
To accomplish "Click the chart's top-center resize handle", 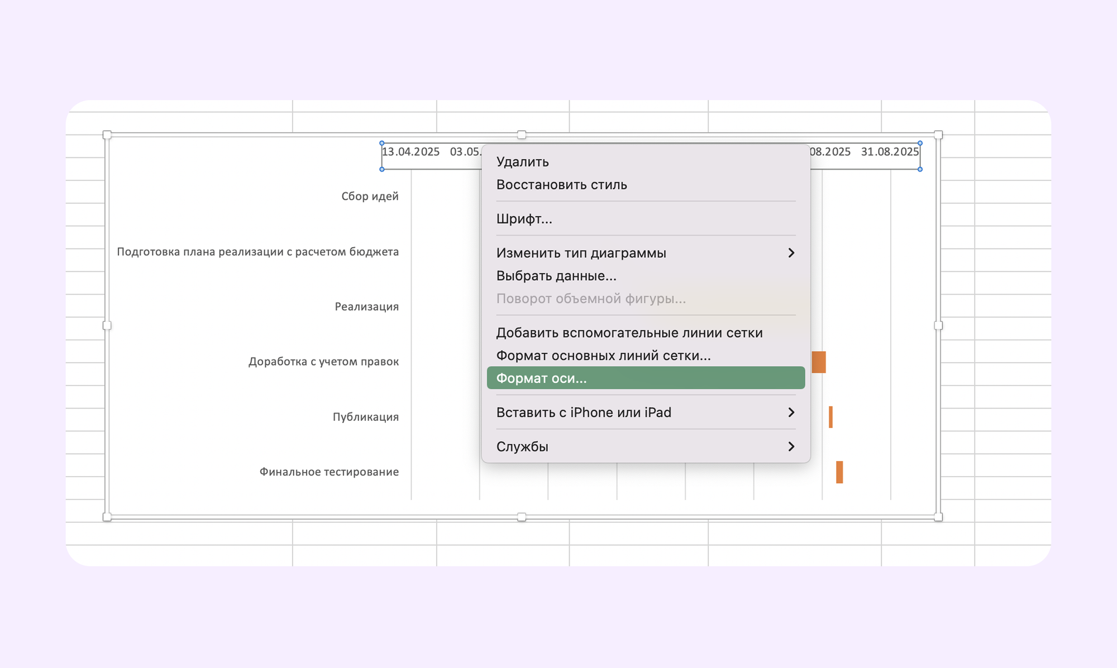I will (x=522, y=135).
